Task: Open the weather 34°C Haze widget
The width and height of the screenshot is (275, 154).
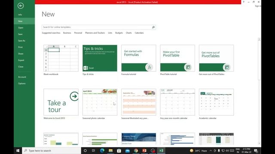Action: point(199,151)
